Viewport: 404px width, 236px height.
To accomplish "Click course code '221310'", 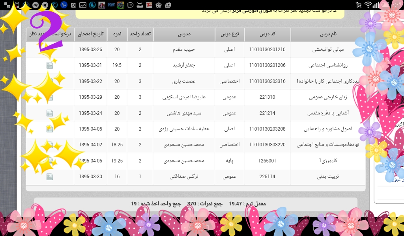I will tap(267, 97).
